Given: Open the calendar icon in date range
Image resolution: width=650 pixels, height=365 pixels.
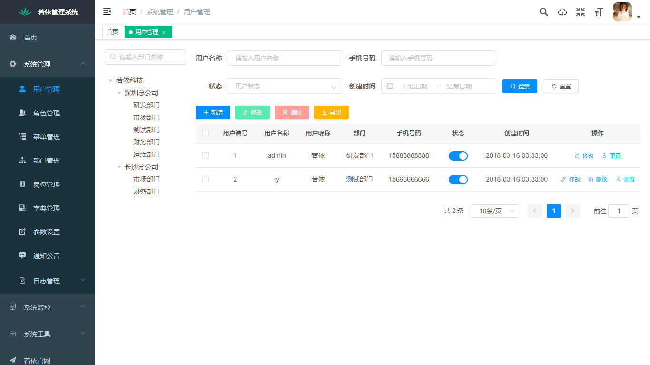Looking at the screenshot, I should coord(390,86).
